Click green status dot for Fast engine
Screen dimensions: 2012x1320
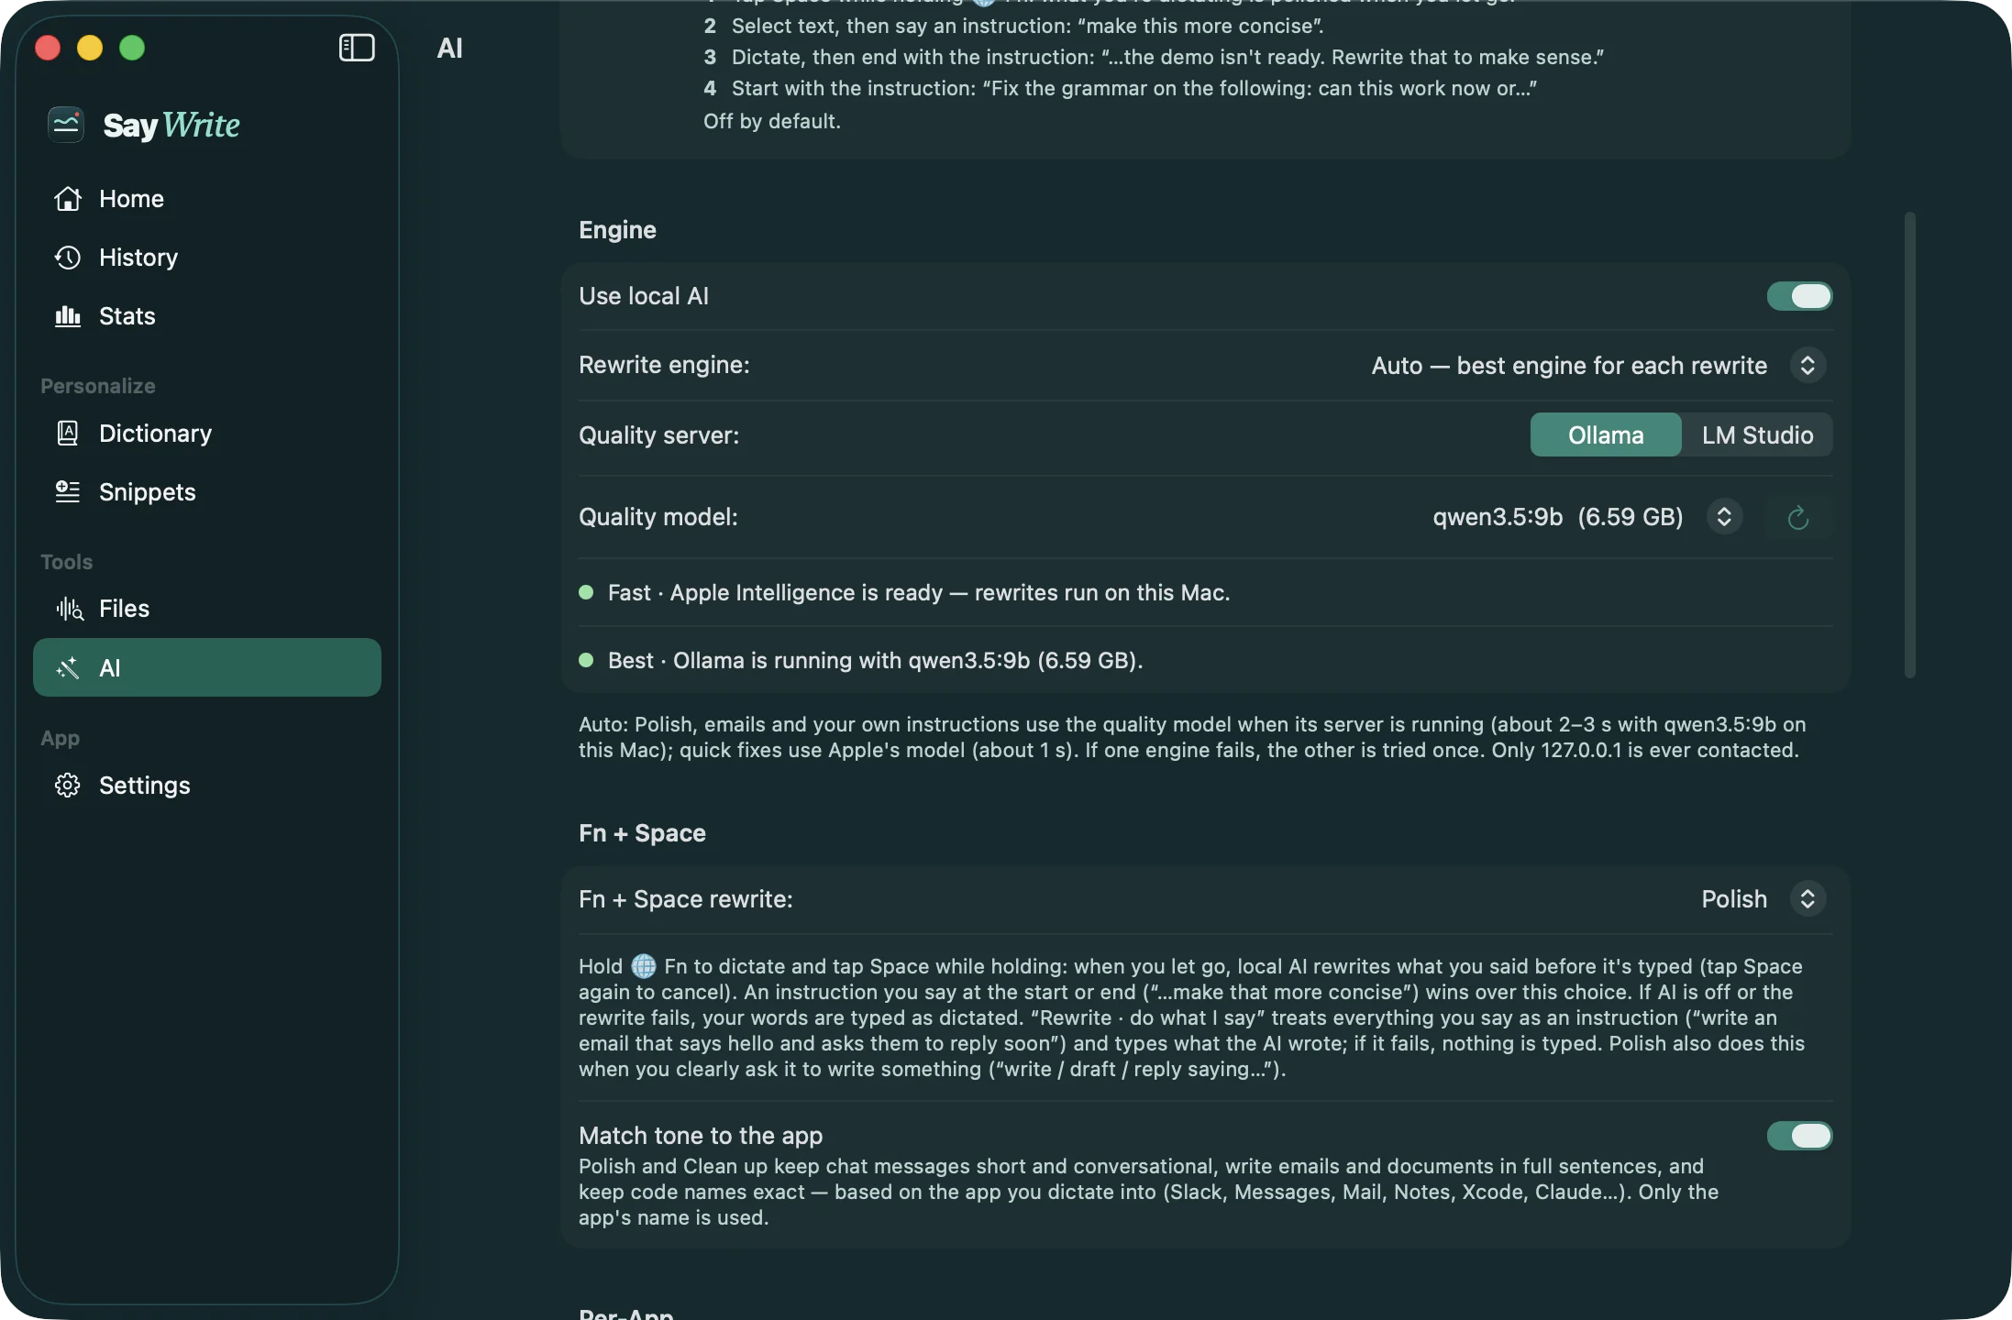586,593
